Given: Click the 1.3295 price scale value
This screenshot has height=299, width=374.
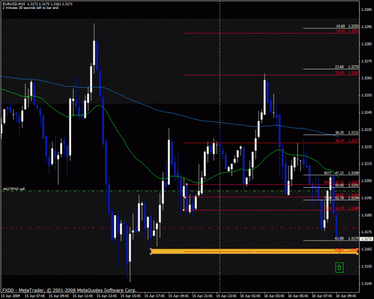Looking at the screenshot, I should point(366,27).
